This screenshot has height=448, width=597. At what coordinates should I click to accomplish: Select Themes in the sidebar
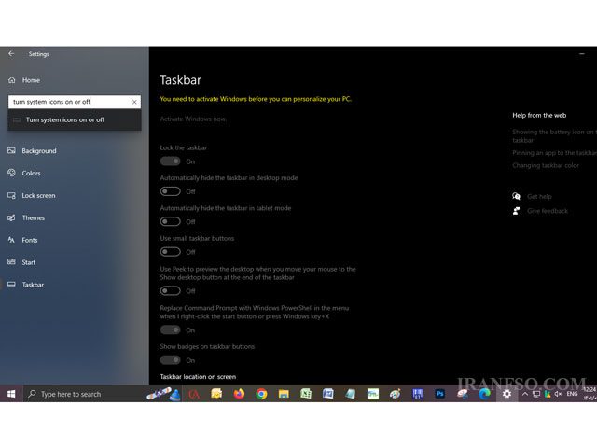coord(34,217)
